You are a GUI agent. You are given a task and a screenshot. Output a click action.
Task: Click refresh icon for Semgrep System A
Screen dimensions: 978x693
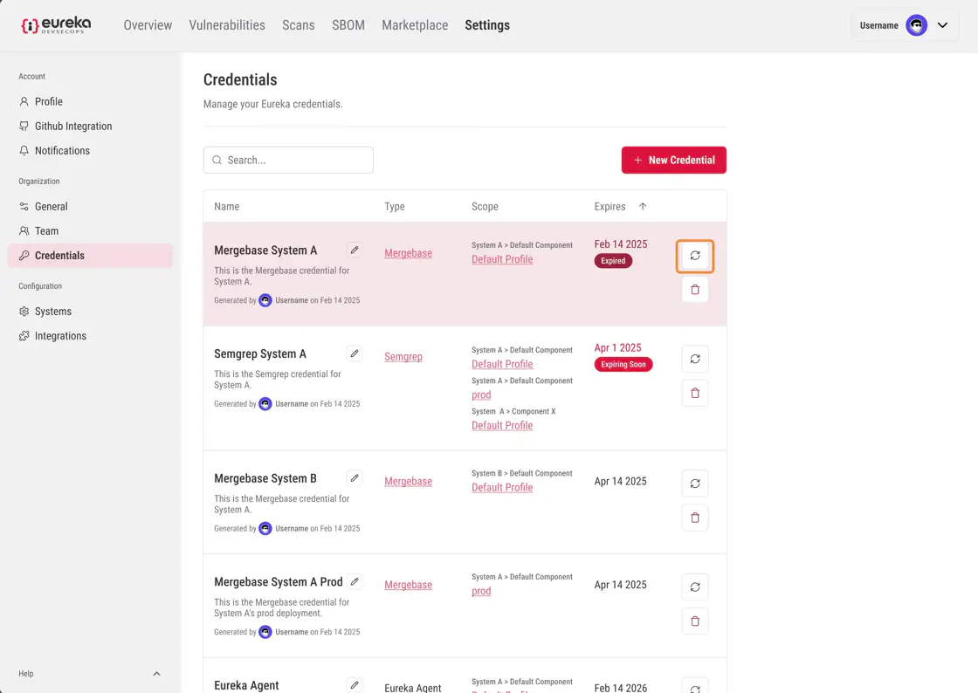coord(695,359)
